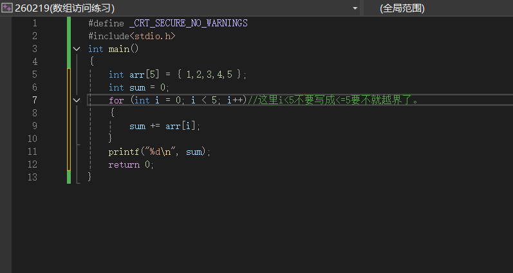Click line number 7 in the gutter
The height and width of the screenshot is (273, 513).
click(35, 100)
